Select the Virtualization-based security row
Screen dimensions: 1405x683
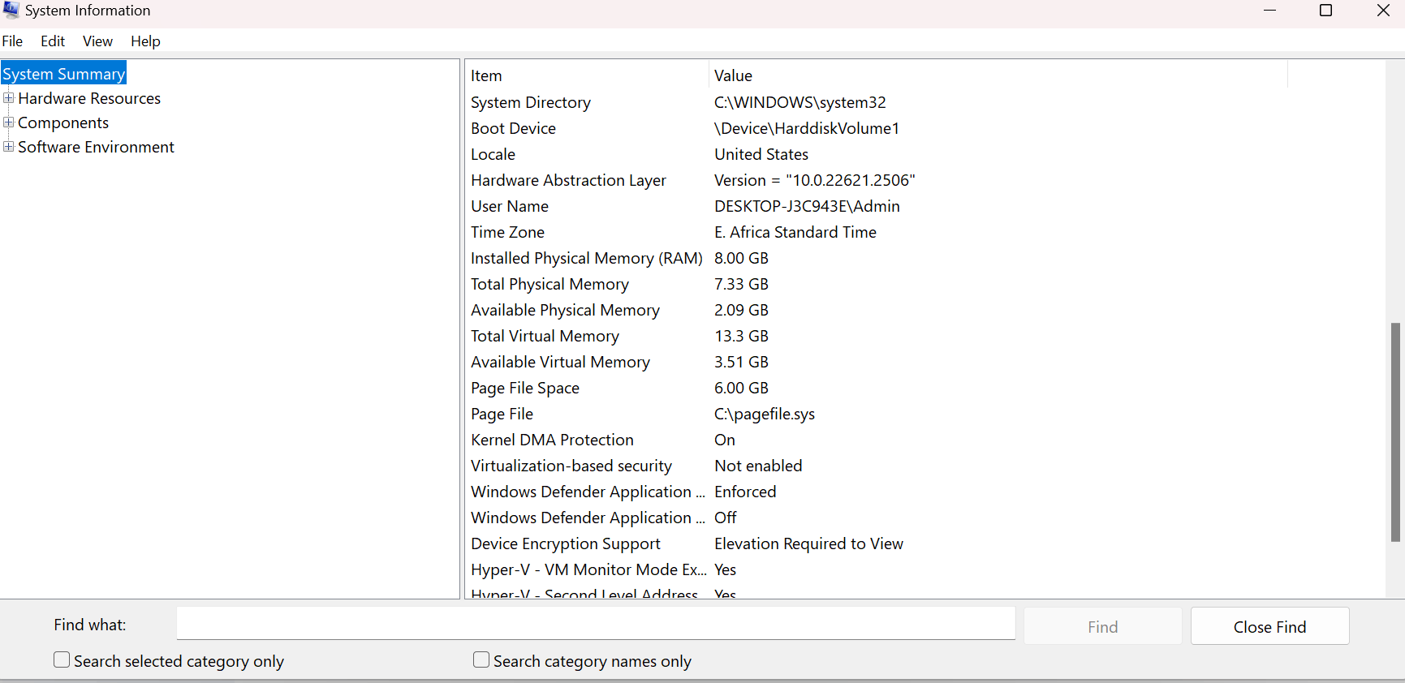click(x=877, y=466)
